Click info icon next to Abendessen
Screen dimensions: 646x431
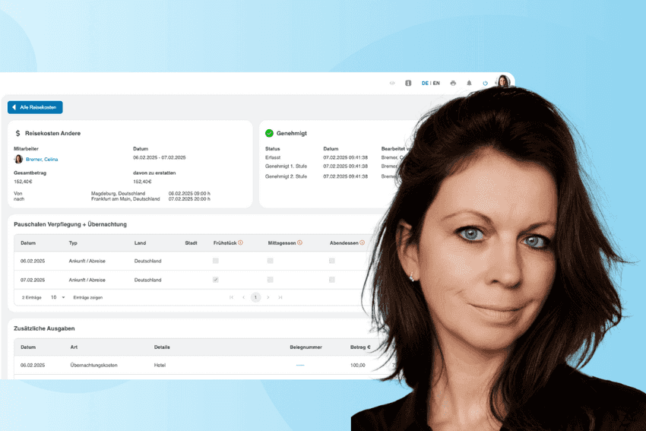tap(362, 242)
